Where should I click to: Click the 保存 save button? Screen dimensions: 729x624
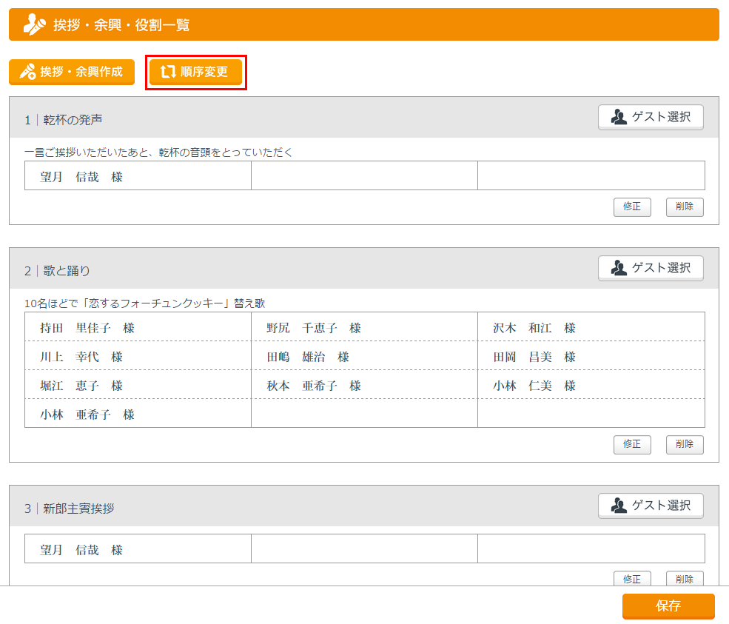[x=668, y=605]
